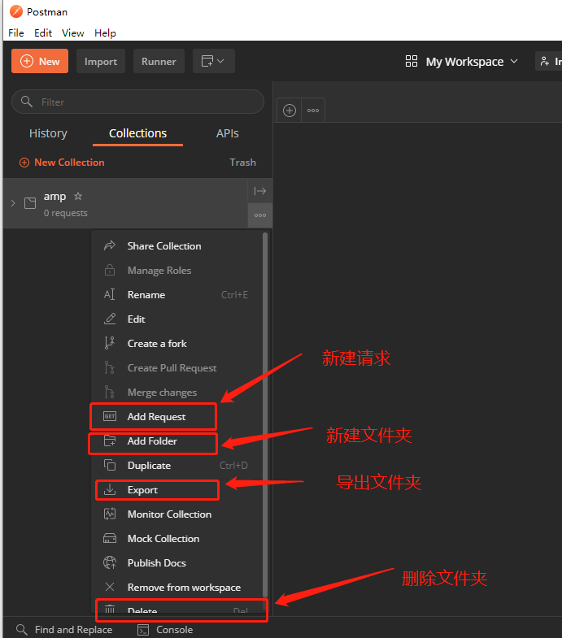Screen dimensions: 562x638
Task: Click the New Collection link
Action: click(x=68, y=163)
